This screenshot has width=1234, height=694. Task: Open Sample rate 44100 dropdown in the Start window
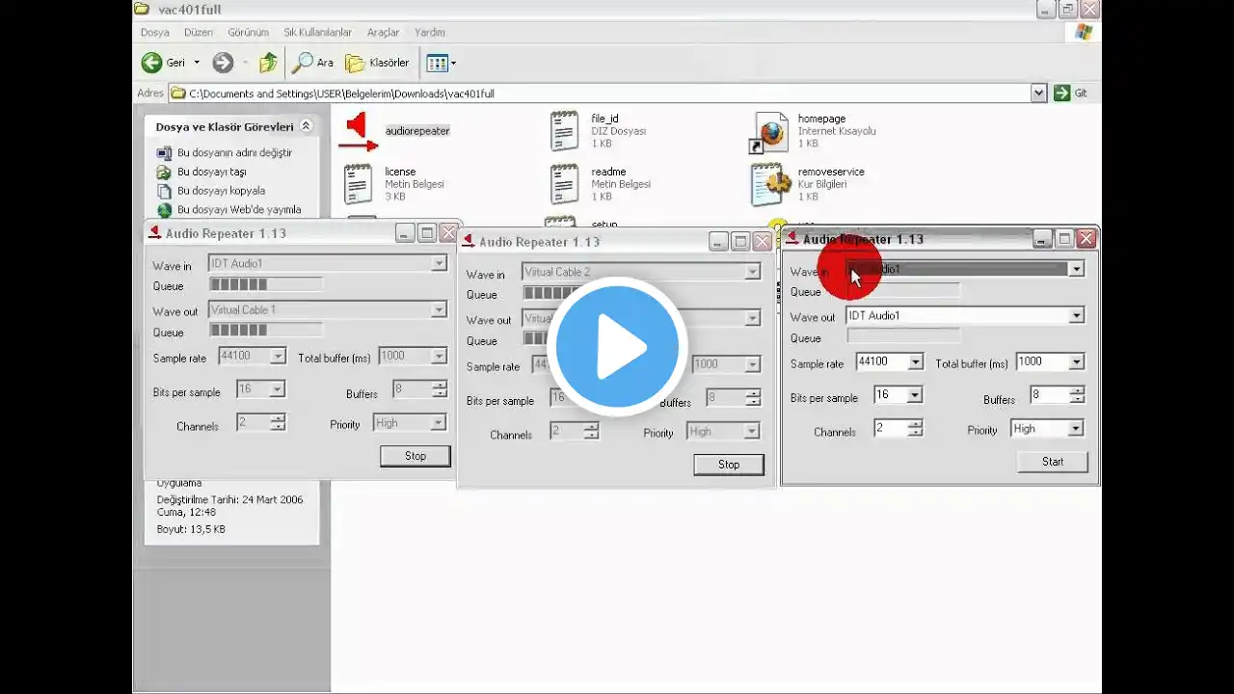(916, 362)
